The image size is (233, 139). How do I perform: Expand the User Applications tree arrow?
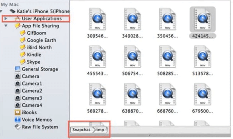click(6, 19)
